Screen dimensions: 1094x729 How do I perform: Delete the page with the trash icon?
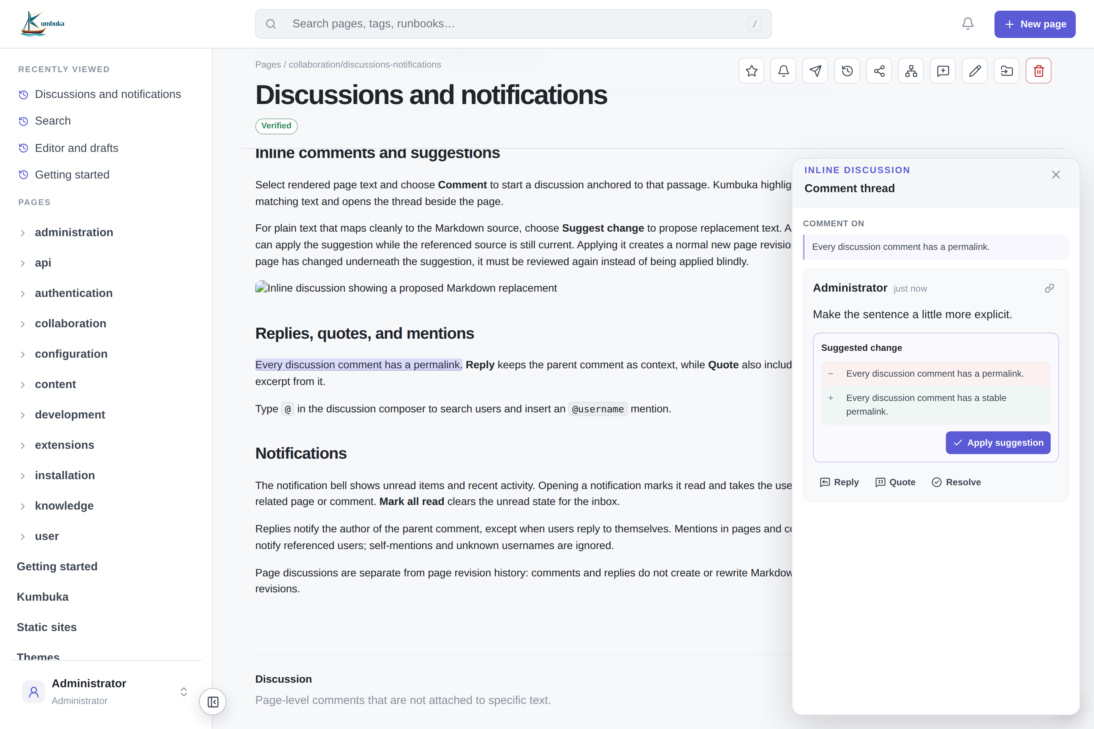pyautogui.click(x=1039, y=71)
